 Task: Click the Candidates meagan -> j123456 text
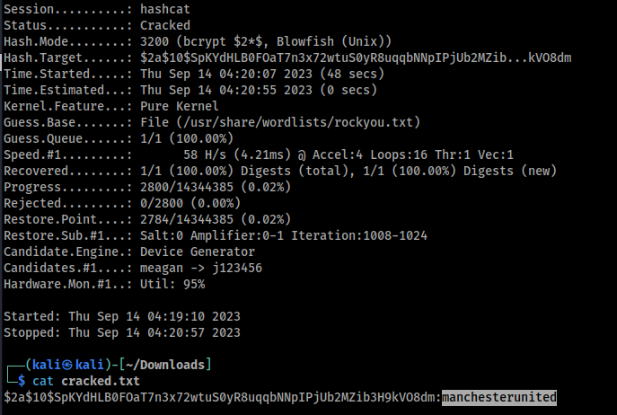[x=201, y=269]
